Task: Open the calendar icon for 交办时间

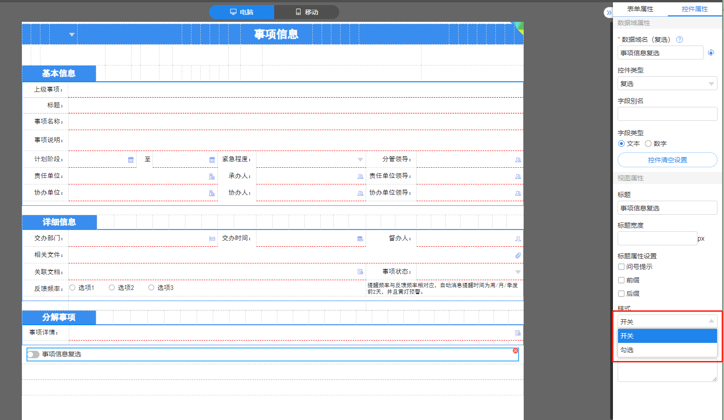Action: pos(360,239)
